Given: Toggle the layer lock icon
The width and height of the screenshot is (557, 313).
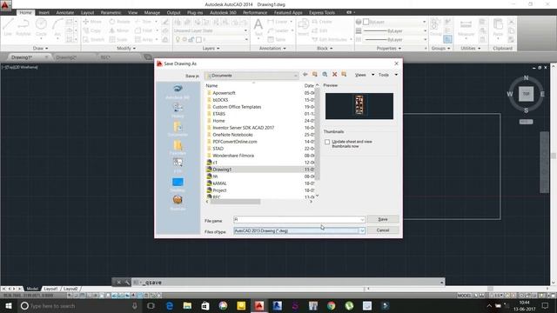Looking at the screenshot, I should point(191,39).
